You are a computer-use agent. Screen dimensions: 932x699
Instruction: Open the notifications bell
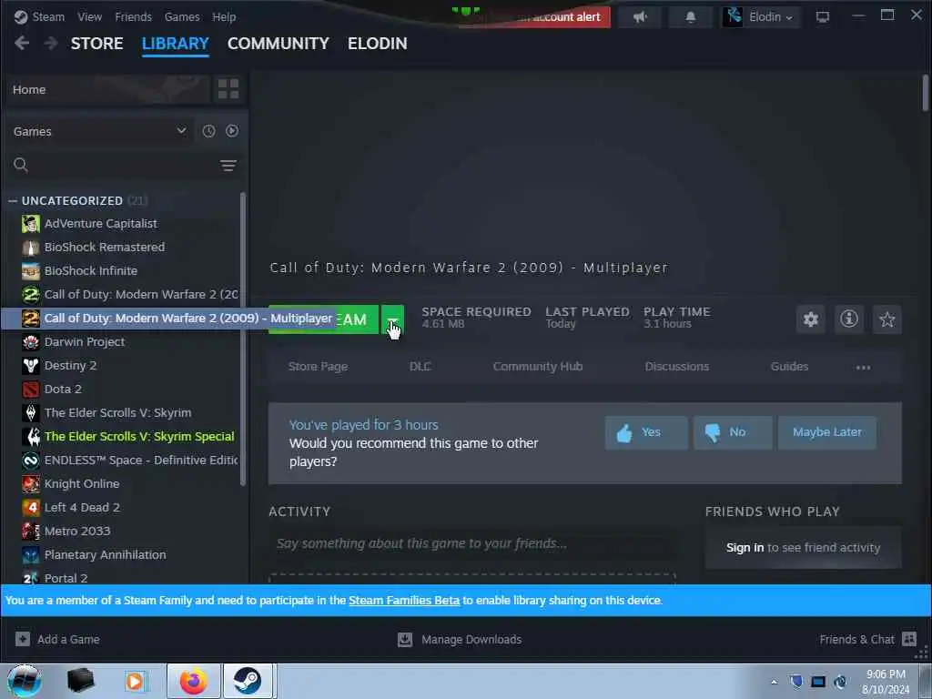(690, 17)
